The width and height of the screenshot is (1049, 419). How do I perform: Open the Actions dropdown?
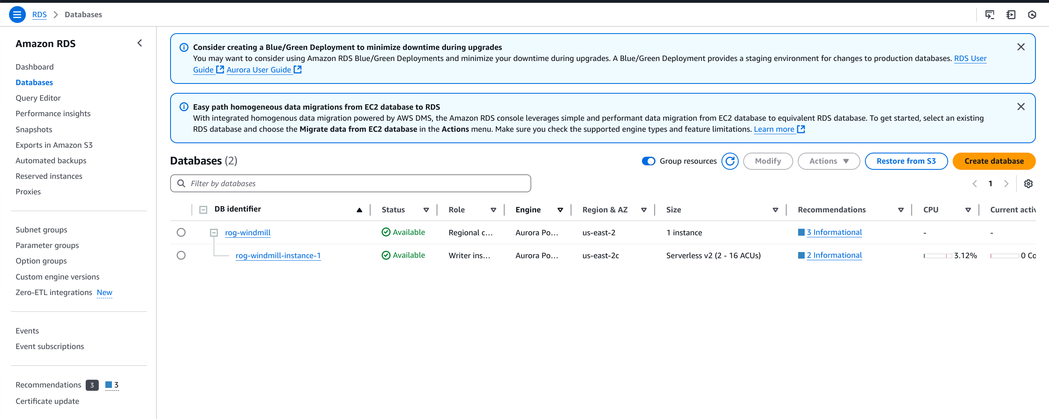click(829, 161)
